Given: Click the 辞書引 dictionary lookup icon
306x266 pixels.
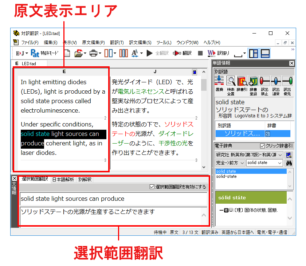Looking at the screenshot, I should coord(242,81).
